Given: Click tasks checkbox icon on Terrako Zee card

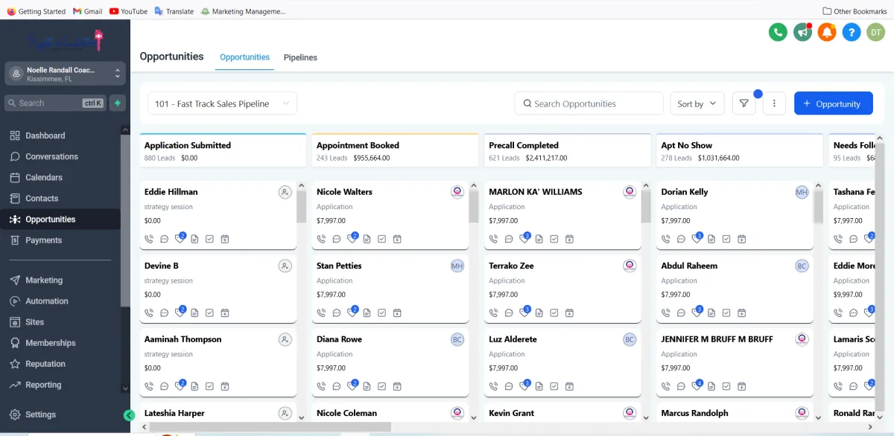Looking at the screenshot, I should click(x=554, y=312).
